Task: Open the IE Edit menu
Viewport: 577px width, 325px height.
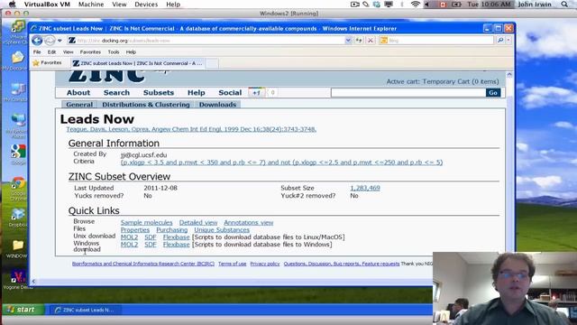Action: 51,52
